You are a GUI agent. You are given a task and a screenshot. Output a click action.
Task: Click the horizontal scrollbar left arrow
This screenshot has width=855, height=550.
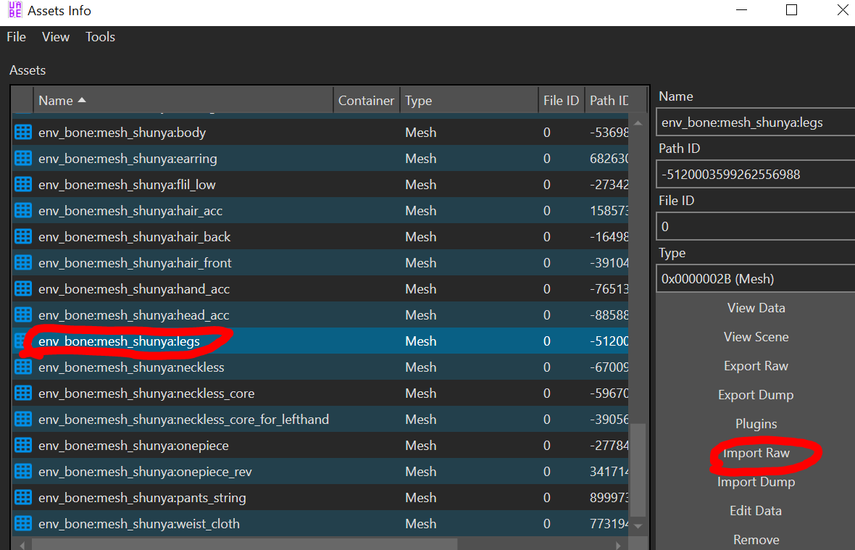pos(21,545)
